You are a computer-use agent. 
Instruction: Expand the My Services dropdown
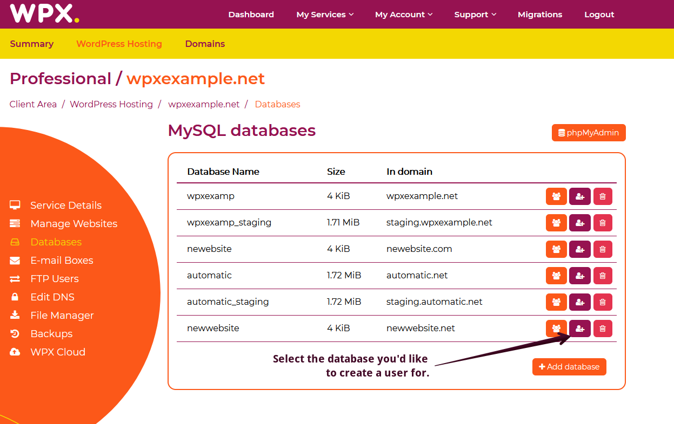[x=325, y=15]
